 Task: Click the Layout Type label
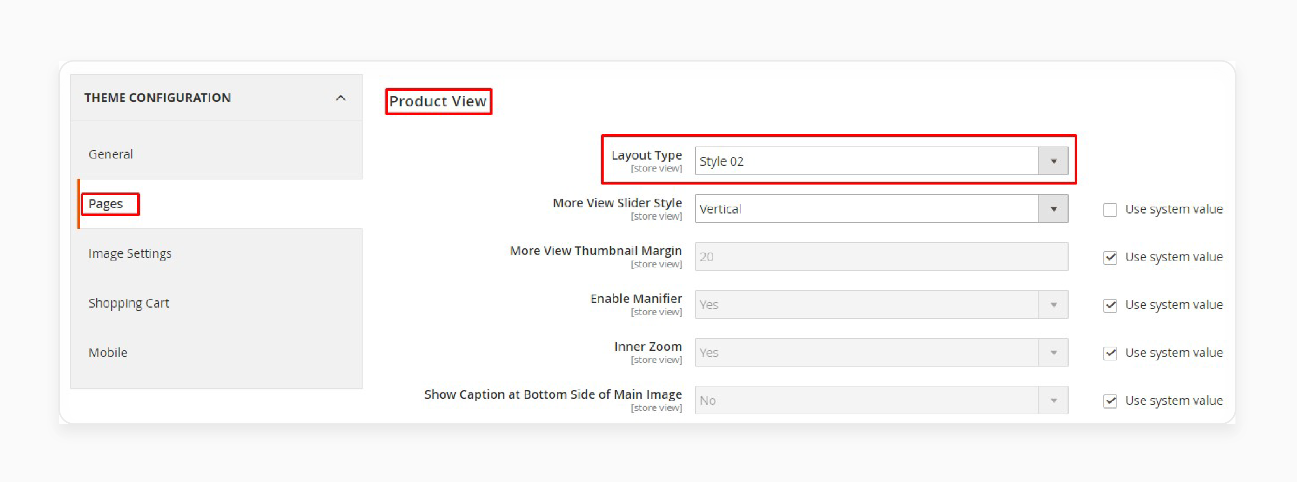[x=646, y=155]
